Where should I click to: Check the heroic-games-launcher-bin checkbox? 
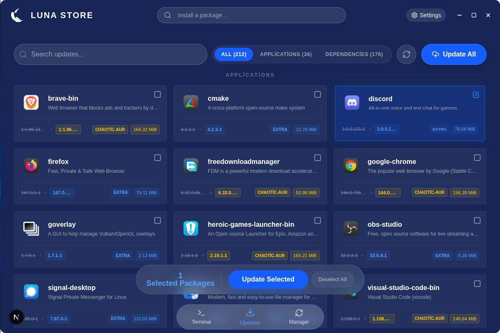pyautogui.click(x=318, y=220)
